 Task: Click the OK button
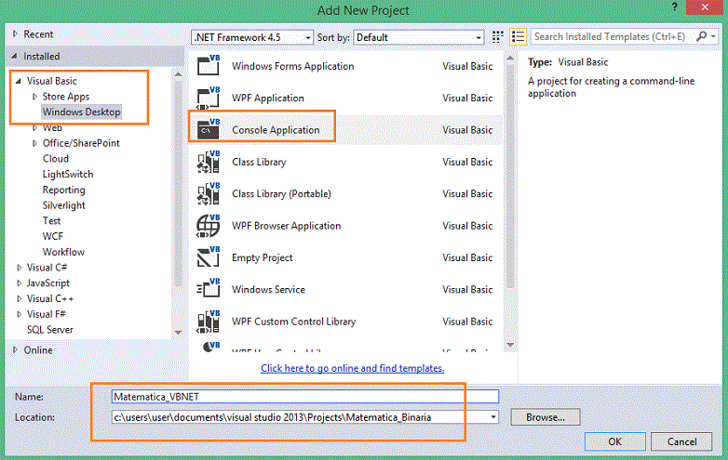[x=614, y=441]
